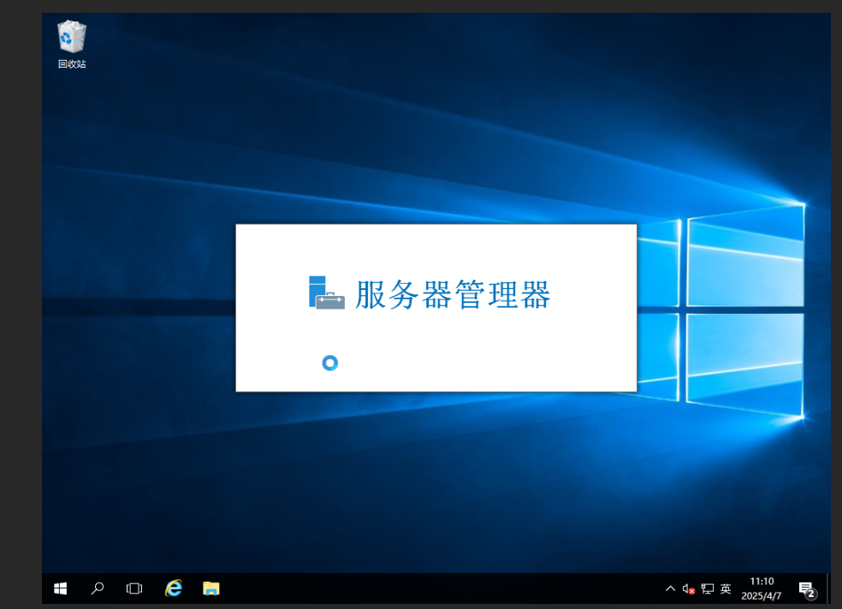842x609 pixels.
Task: Click the taskbar search magnifier
Action: 98,588
